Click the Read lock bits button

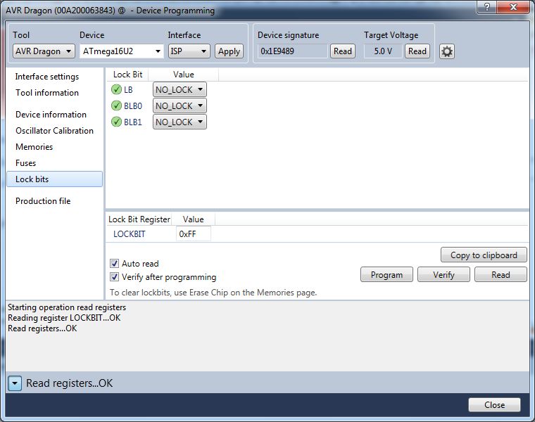501,275
